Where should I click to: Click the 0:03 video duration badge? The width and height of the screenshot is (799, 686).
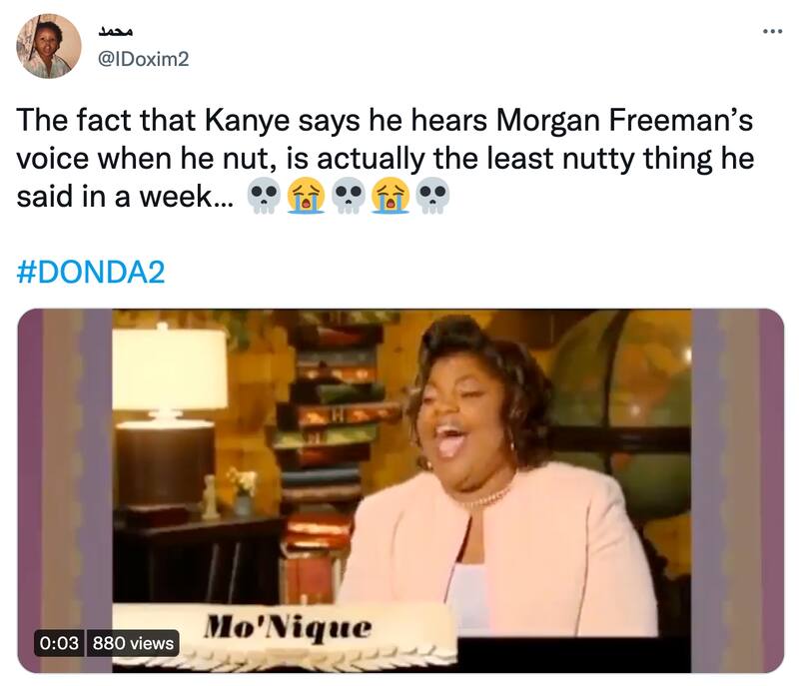pos(59,644)
